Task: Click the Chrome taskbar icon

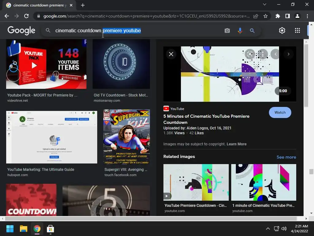Action: 37,229
